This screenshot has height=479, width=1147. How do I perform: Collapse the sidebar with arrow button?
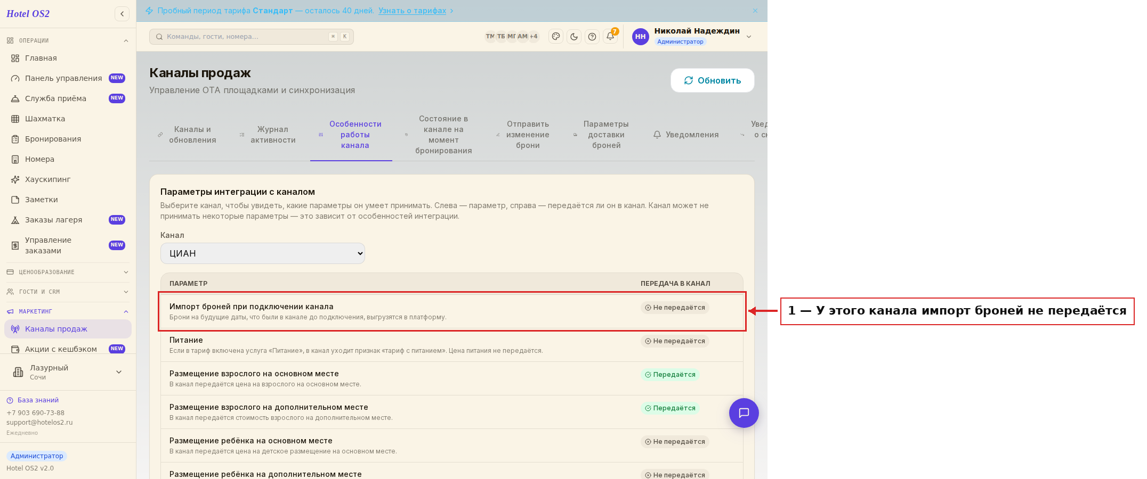coord(122,14)
